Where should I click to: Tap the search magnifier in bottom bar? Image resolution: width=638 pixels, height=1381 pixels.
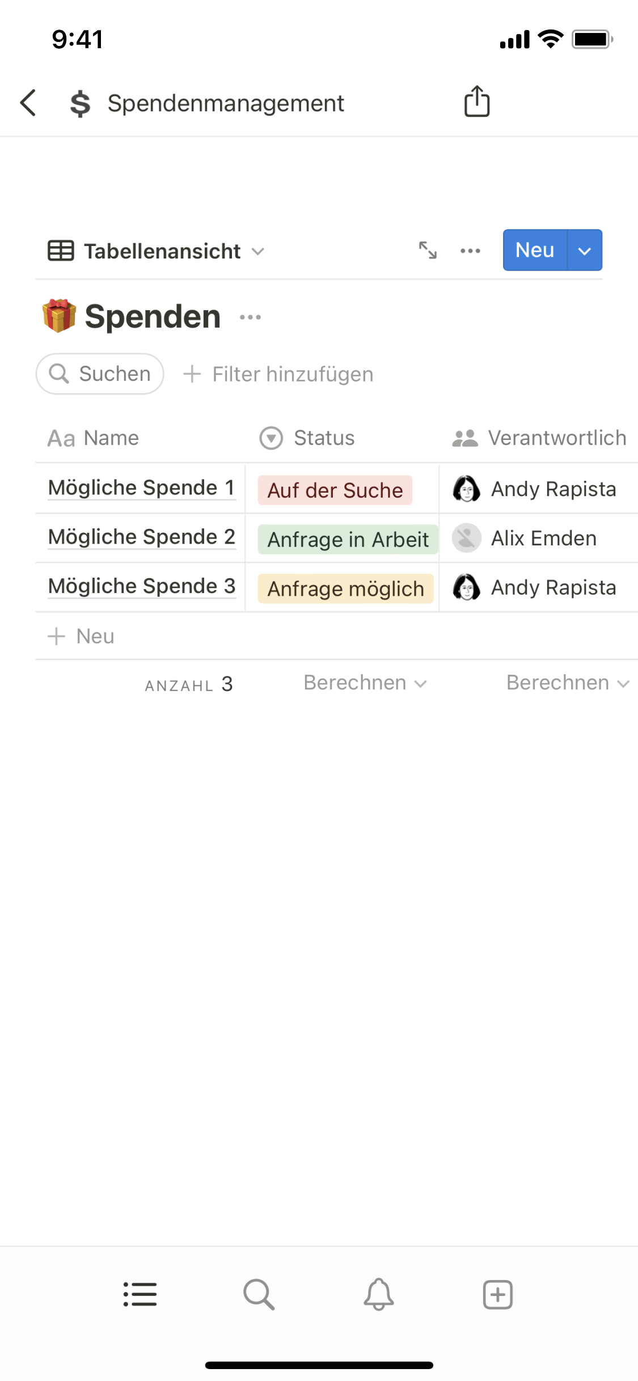tap(259, 1295)
